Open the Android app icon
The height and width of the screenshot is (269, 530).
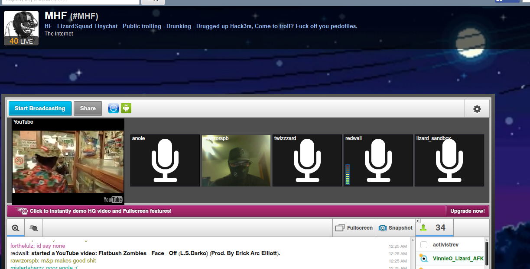click(x=126, y=108)
